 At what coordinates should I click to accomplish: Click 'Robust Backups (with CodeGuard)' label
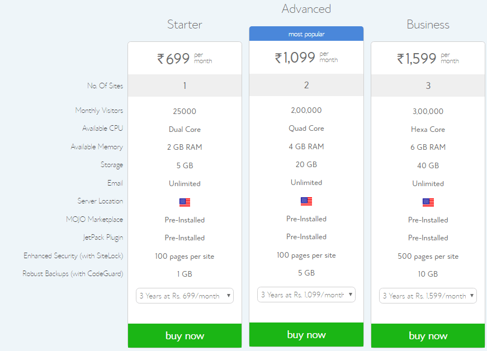[x=73, y=274]
